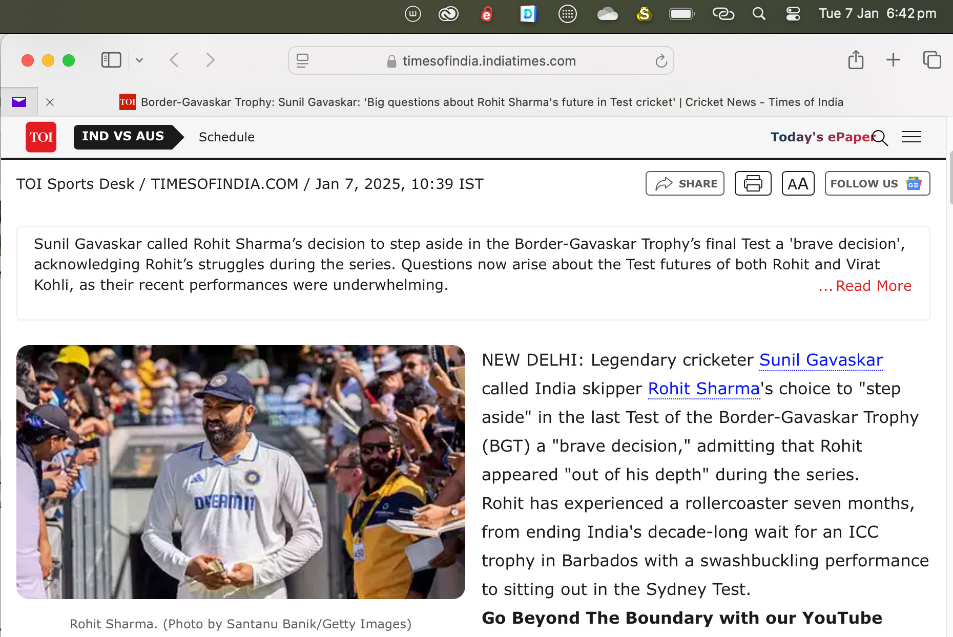Open the hamburger menu icon
Viewport: 953px width, 637px height.
click(911, 137)
